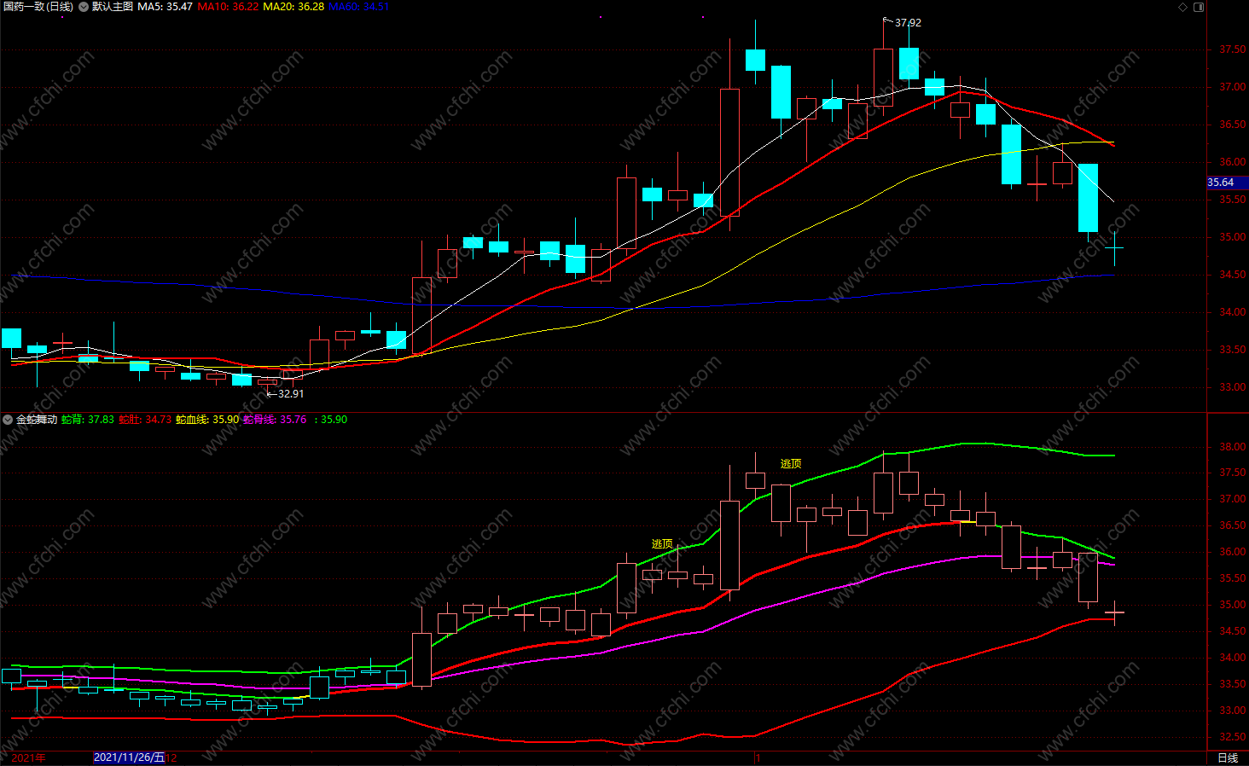Click the MA60: 34.51 legend value

point(358,7)
